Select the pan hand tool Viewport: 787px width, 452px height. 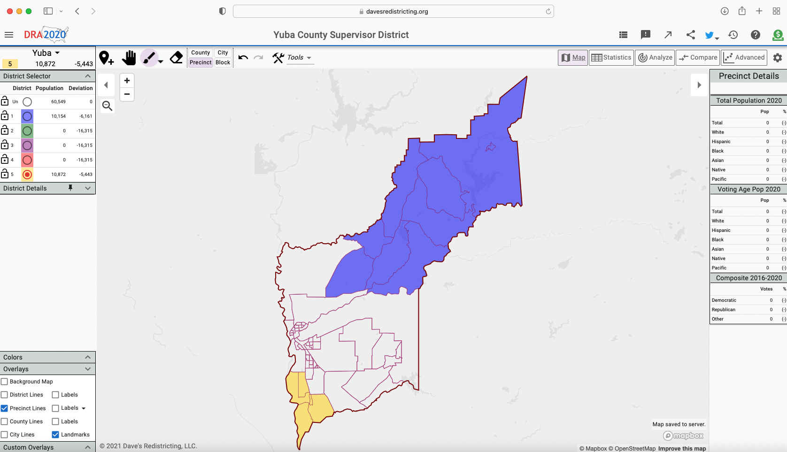pyautogui.click(x=129, y=58)
